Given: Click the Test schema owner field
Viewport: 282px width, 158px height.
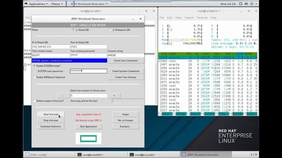Looking at the screenshot, I should 51,55.
